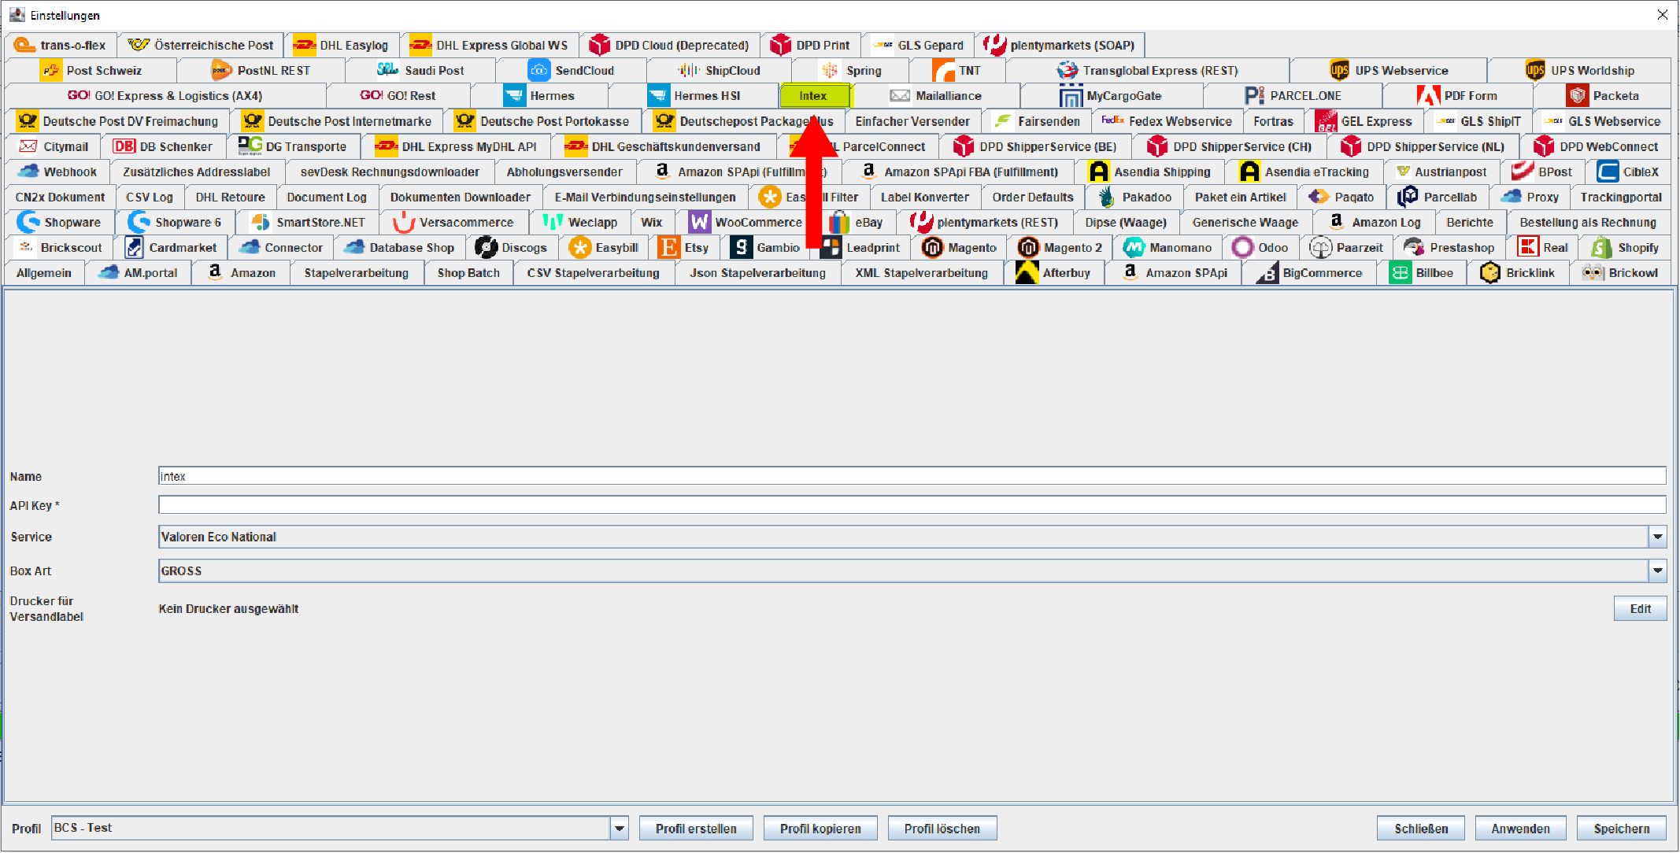Click the Profil erstellen button
This screenshot has width=1680, height=853.
point(696,828)
